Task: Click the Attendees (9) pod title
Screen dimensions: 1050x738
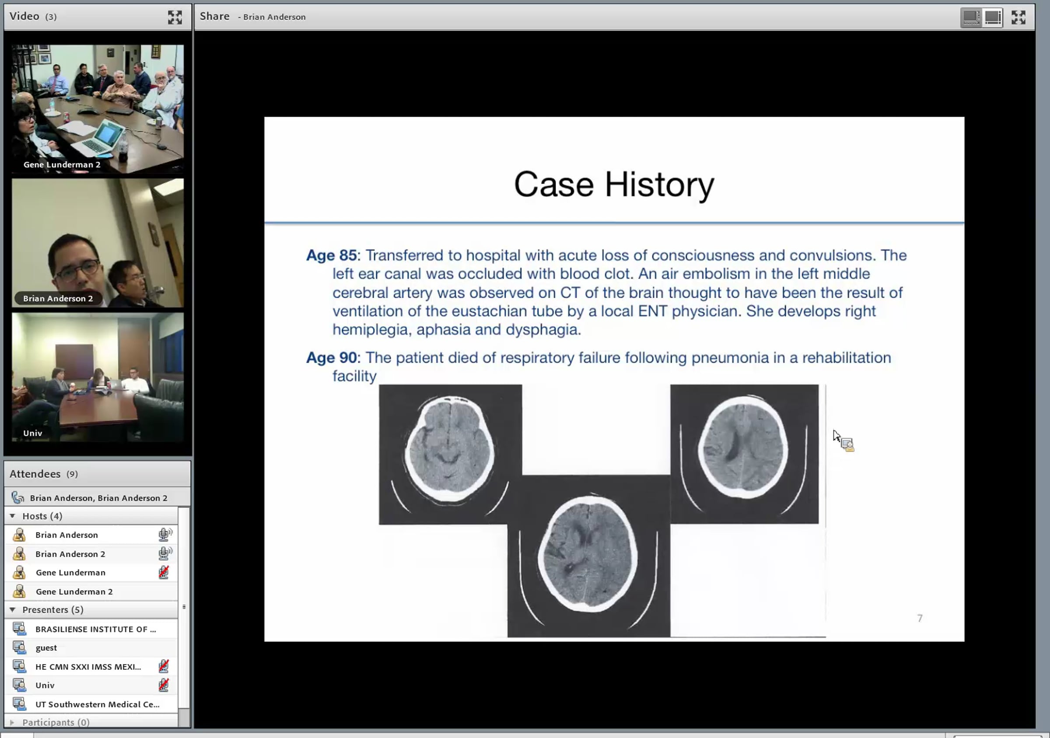Action: tap(43, 474)
